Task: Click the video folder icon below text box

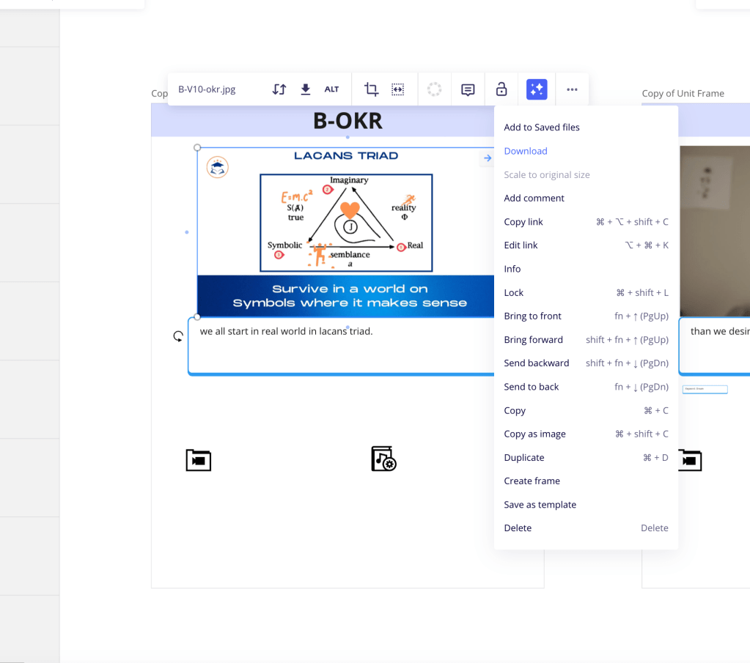Action: point(199,460)
